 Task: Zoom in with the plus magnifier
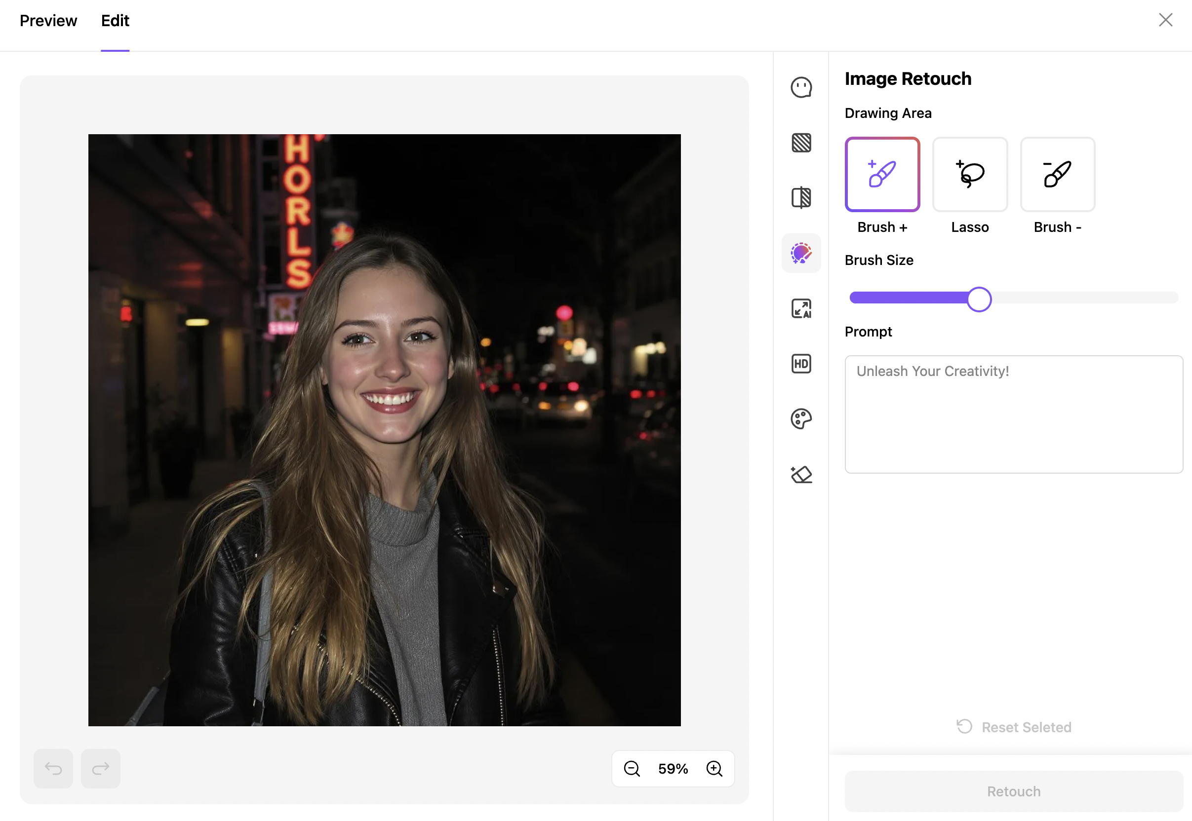point(714,769)
